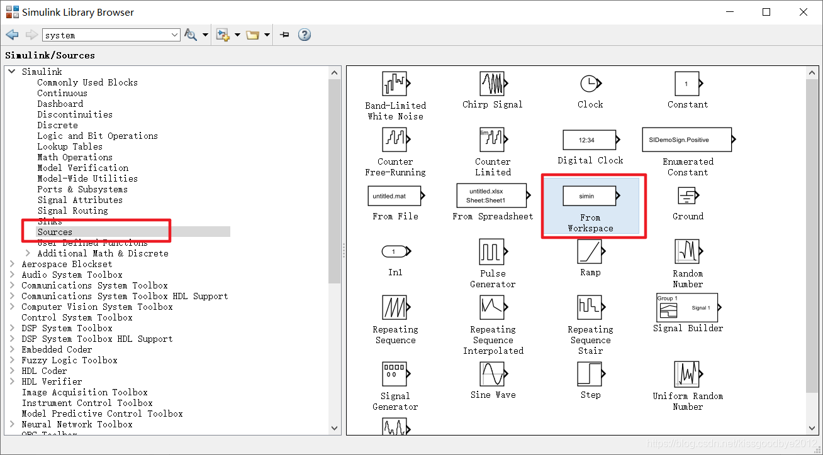Open the Lookup Tables library
The width and height of the screenshot is (823, 455).
click(x=70, y=146)
